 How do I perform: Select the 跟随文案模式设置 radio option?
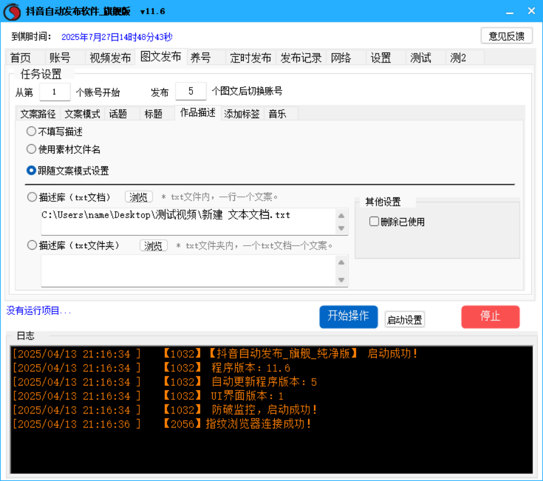pos(68,170)
